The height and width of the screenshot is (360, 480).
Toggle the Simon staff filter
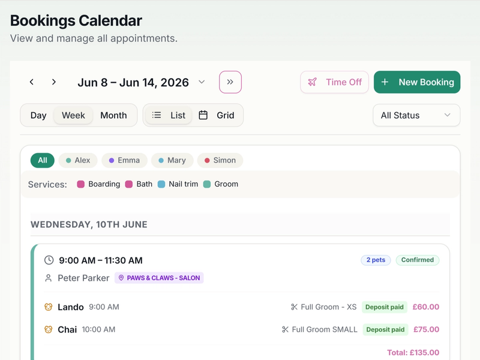(220, 160)
